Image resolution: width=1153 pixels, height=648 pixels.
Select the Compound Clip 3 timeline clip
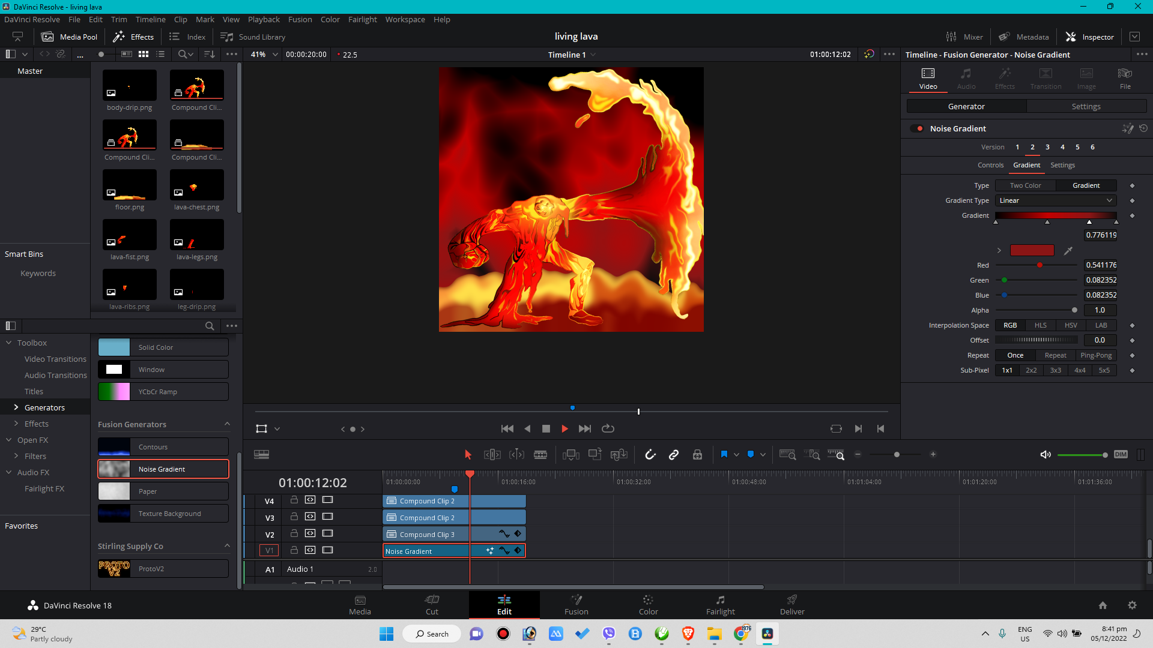pos(453,534)
